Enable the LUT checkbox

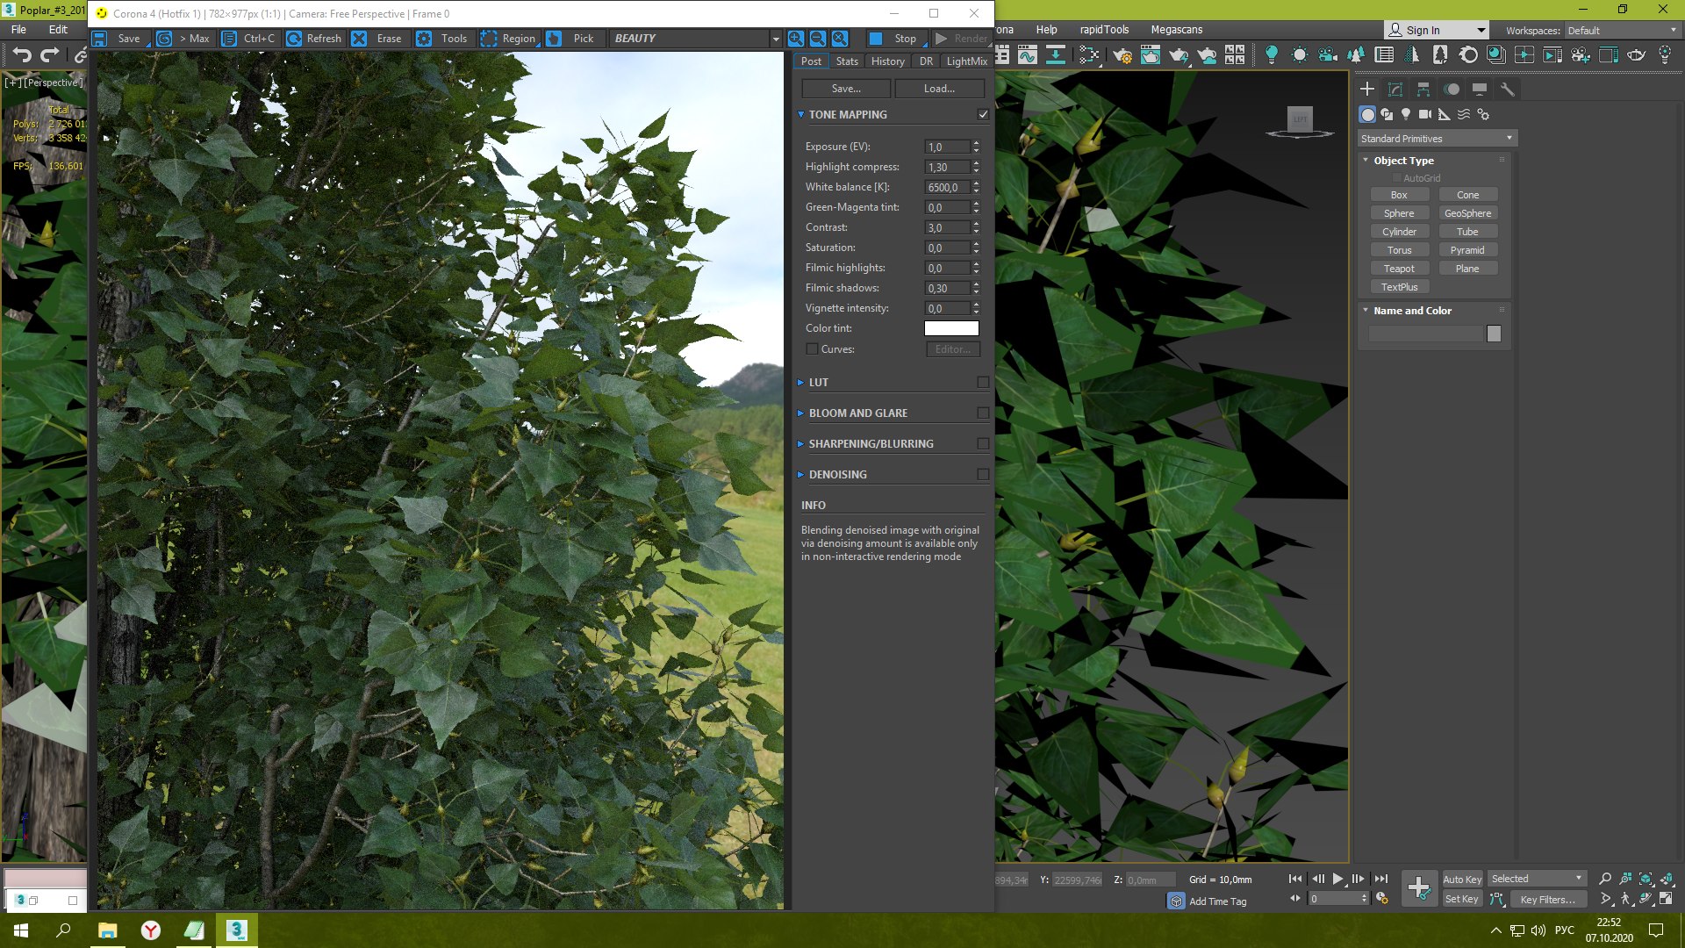983,382
